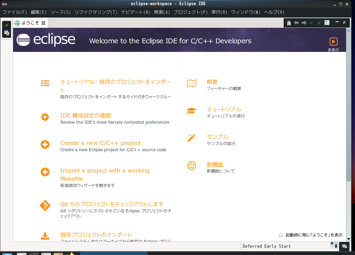Click the graduation cap icon for チュートリアル
The width and height of the screenshot is (355, 255).
pos(192,111)
